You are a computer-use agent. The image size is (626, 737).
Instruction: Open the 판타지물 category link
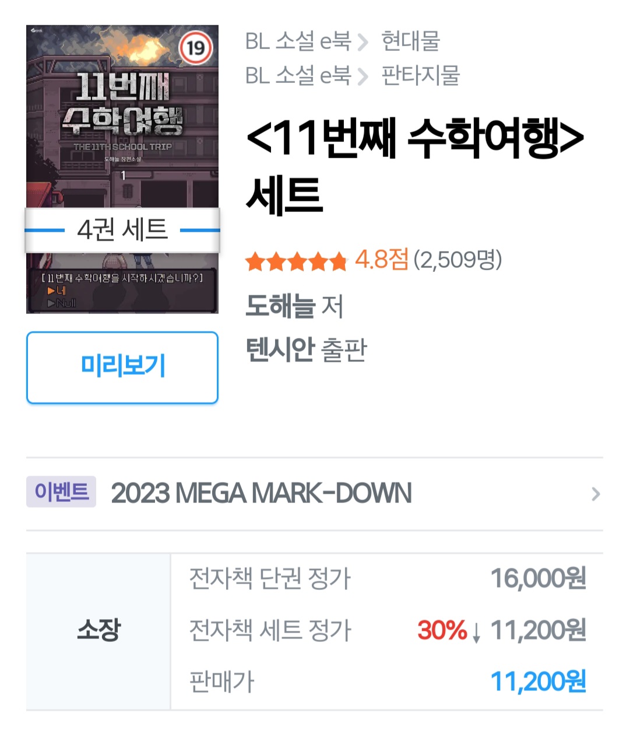coord(420,75)
